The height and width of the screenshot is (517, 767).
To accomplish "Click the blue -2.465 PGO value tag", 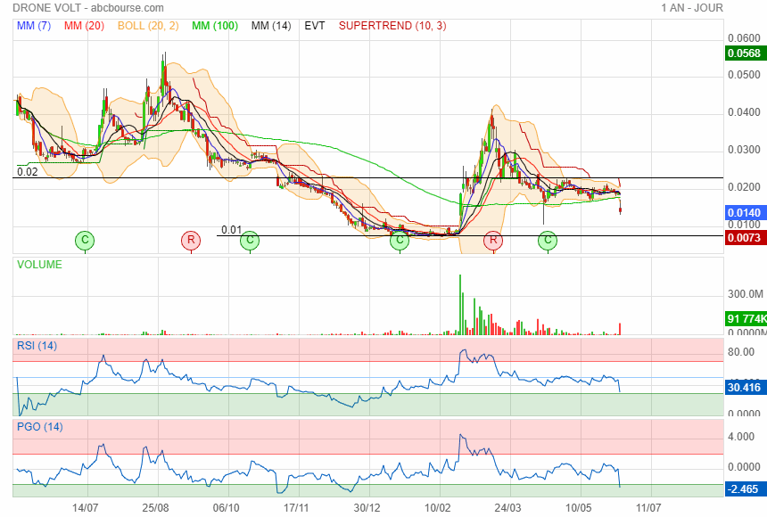I will pos(745,489).
